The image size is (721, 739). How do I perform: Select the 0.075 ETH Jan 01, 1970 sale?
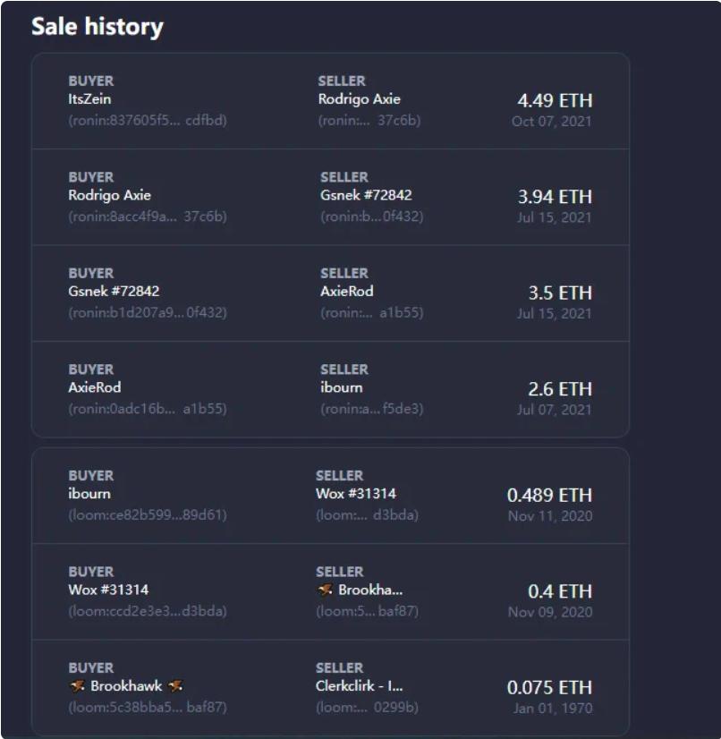click(330, 688)
